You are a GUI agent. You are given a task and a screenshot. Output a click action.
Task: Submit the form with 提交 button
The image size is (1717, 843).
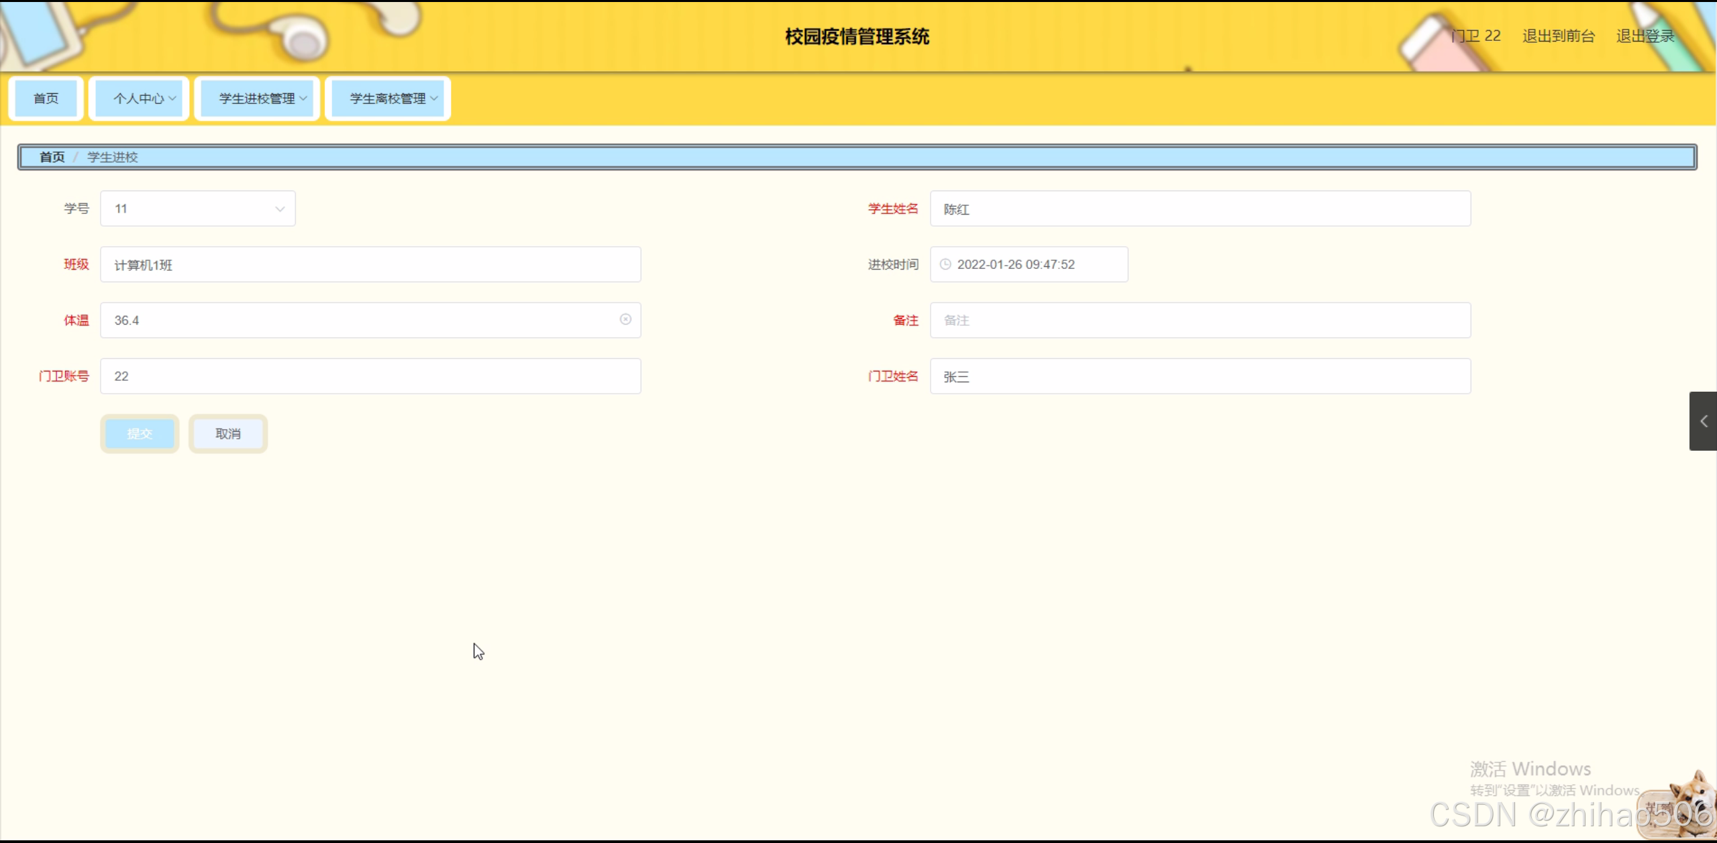pos(140,434)
